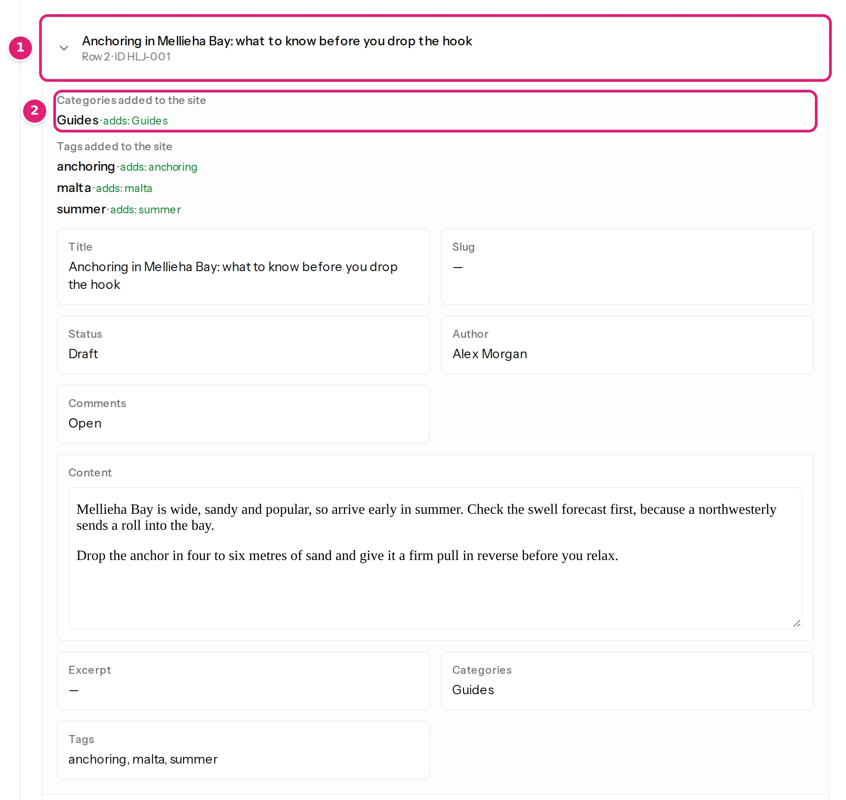Click the Comments value "Open"
This screenshot has width=846, height=800.
point(85,423)
